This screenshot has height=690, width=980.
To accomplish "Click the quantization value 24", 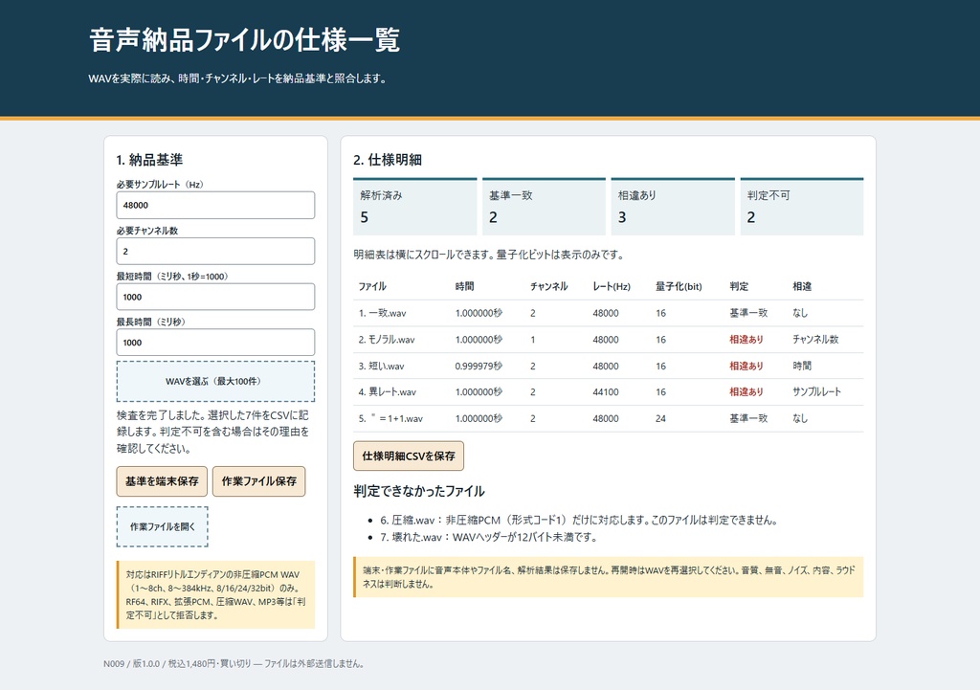I will 660,419.
